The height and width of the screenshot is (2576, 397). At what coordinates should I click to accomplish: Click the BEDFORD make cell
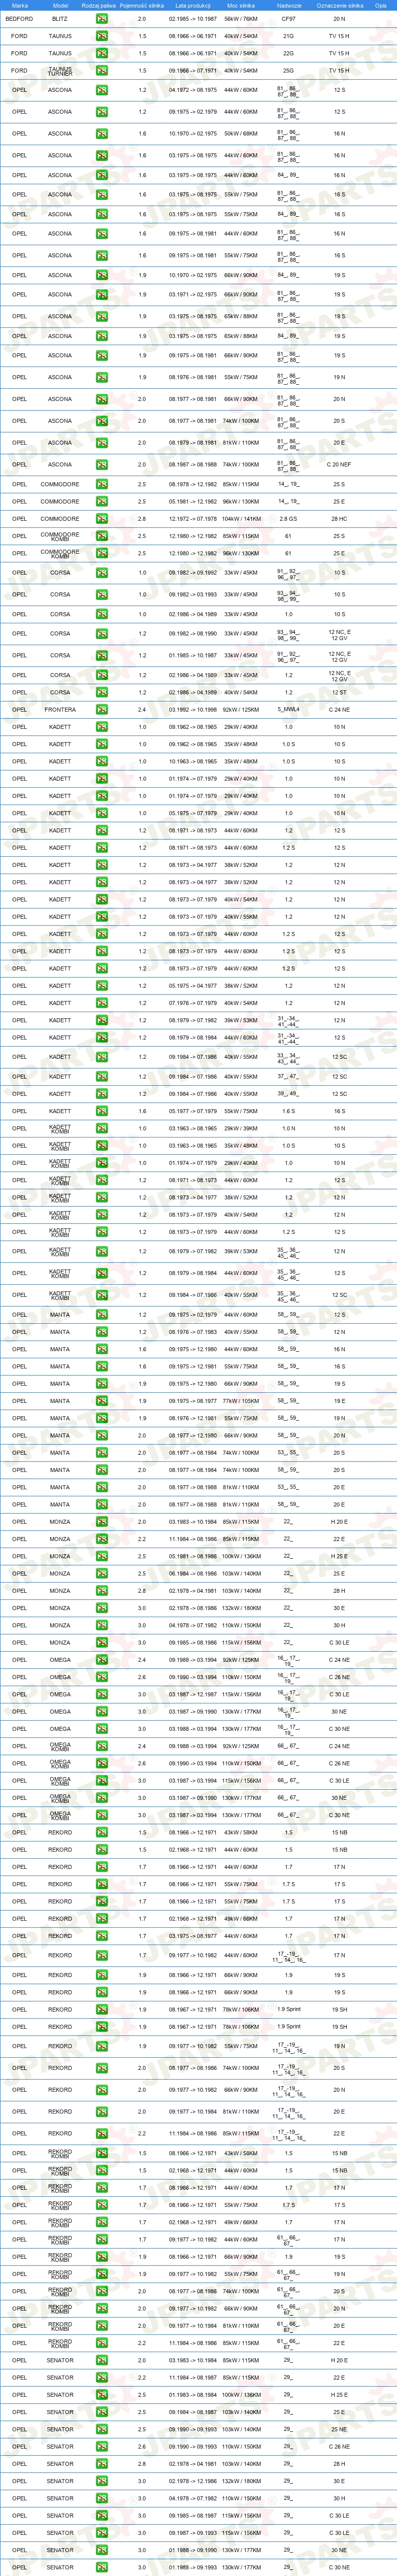click(19, 19)
